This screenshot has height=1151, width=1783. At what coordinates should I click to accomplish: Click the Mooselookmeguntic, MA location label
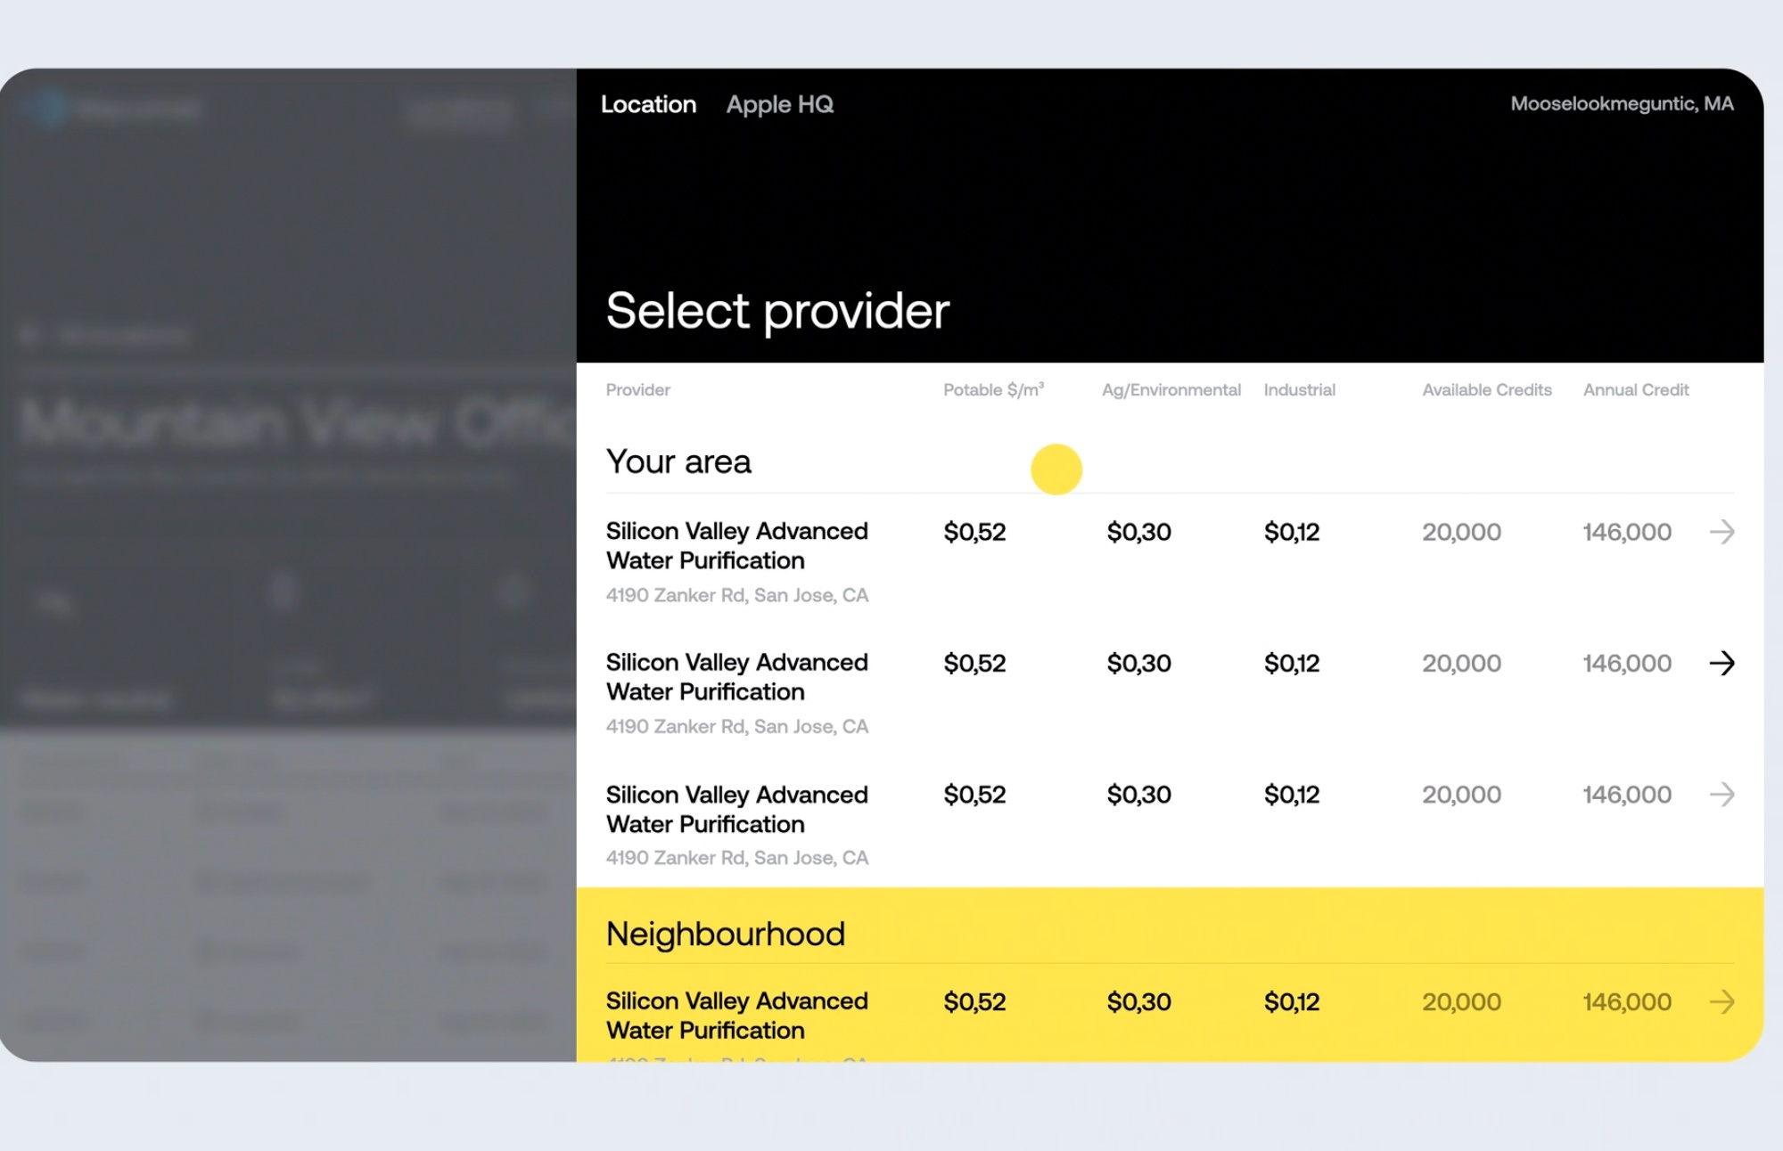tap(1622, 103)
